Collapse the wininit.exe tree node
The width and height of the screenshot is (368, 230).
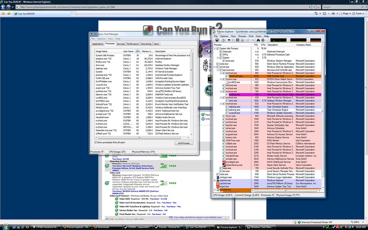215,67
